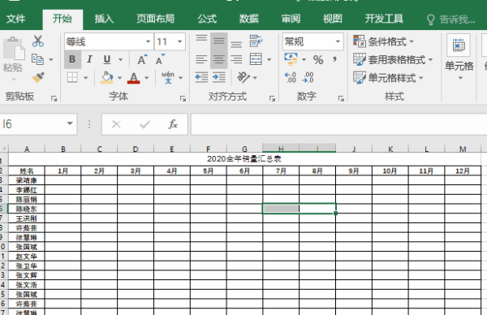Toggle center horizontally icon
The image size is (487, 315).
[x=218, y=59]
